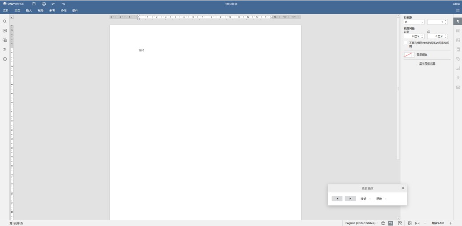
Task: Open the search panel in left sidebar
Action: (x=5, y=21)
